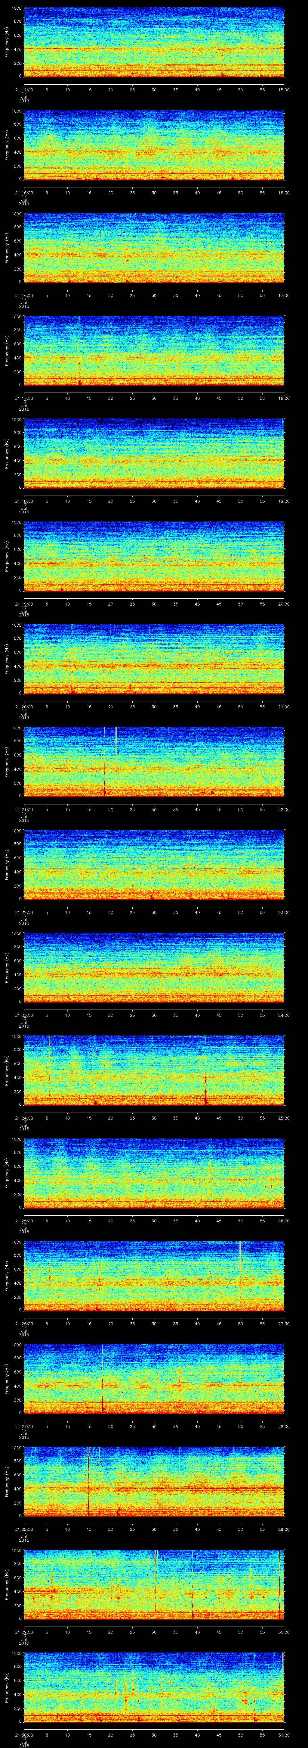Click the 21:20:00 start time label
Viewport: 308px width, 1748px height.
coord(24,706)
